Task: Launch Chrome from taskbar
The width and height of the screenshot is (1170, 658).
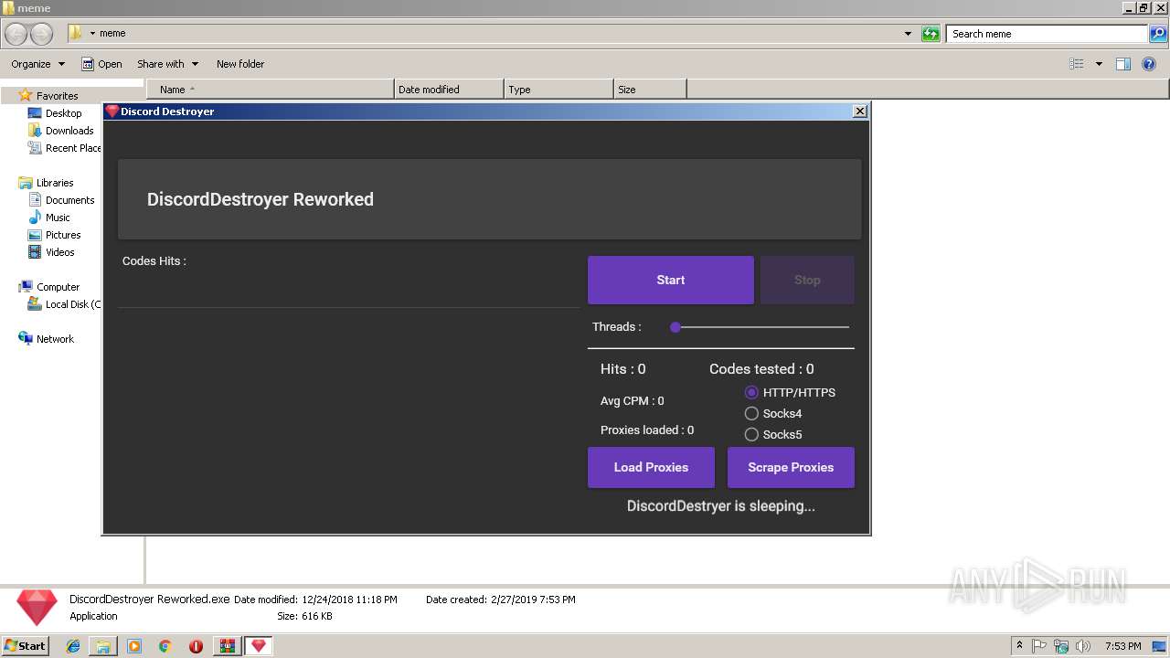Action: 165,646
